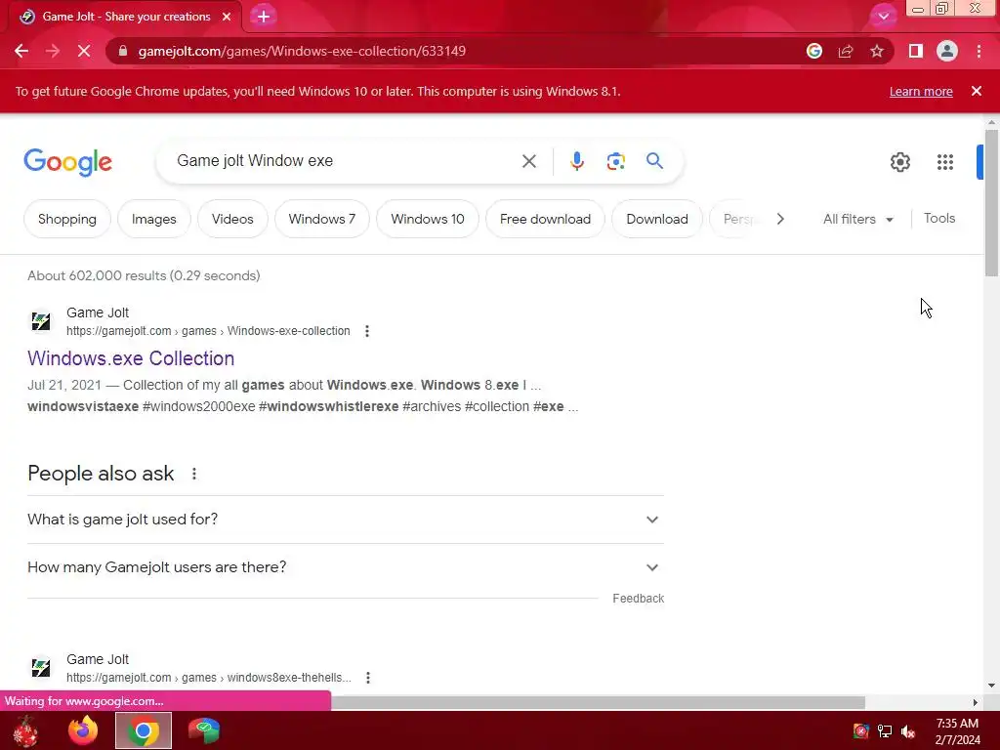Select the Game Jolt browser tab
The height and width of the screenshot is (750, 1000).
pos(124,17)
